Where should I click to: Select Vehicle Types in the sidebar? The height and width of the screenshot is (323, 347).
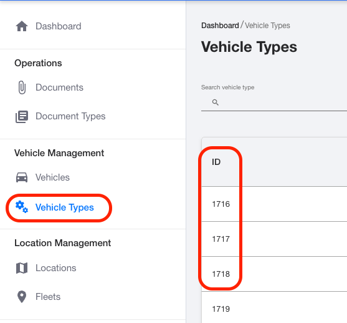click(x=64, y=207)
